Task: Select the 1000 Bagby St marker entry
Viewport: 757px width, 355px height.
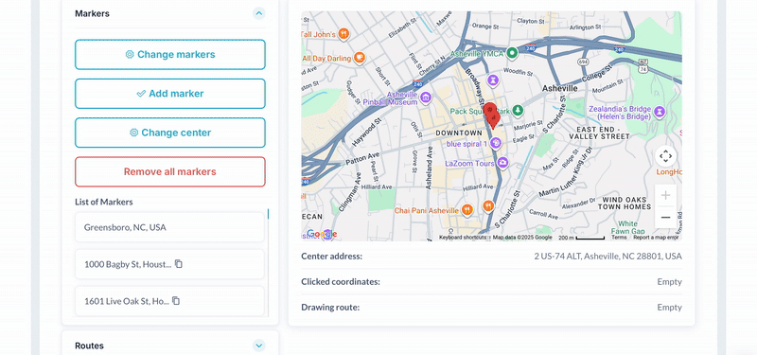Action: tap(169, 264)
